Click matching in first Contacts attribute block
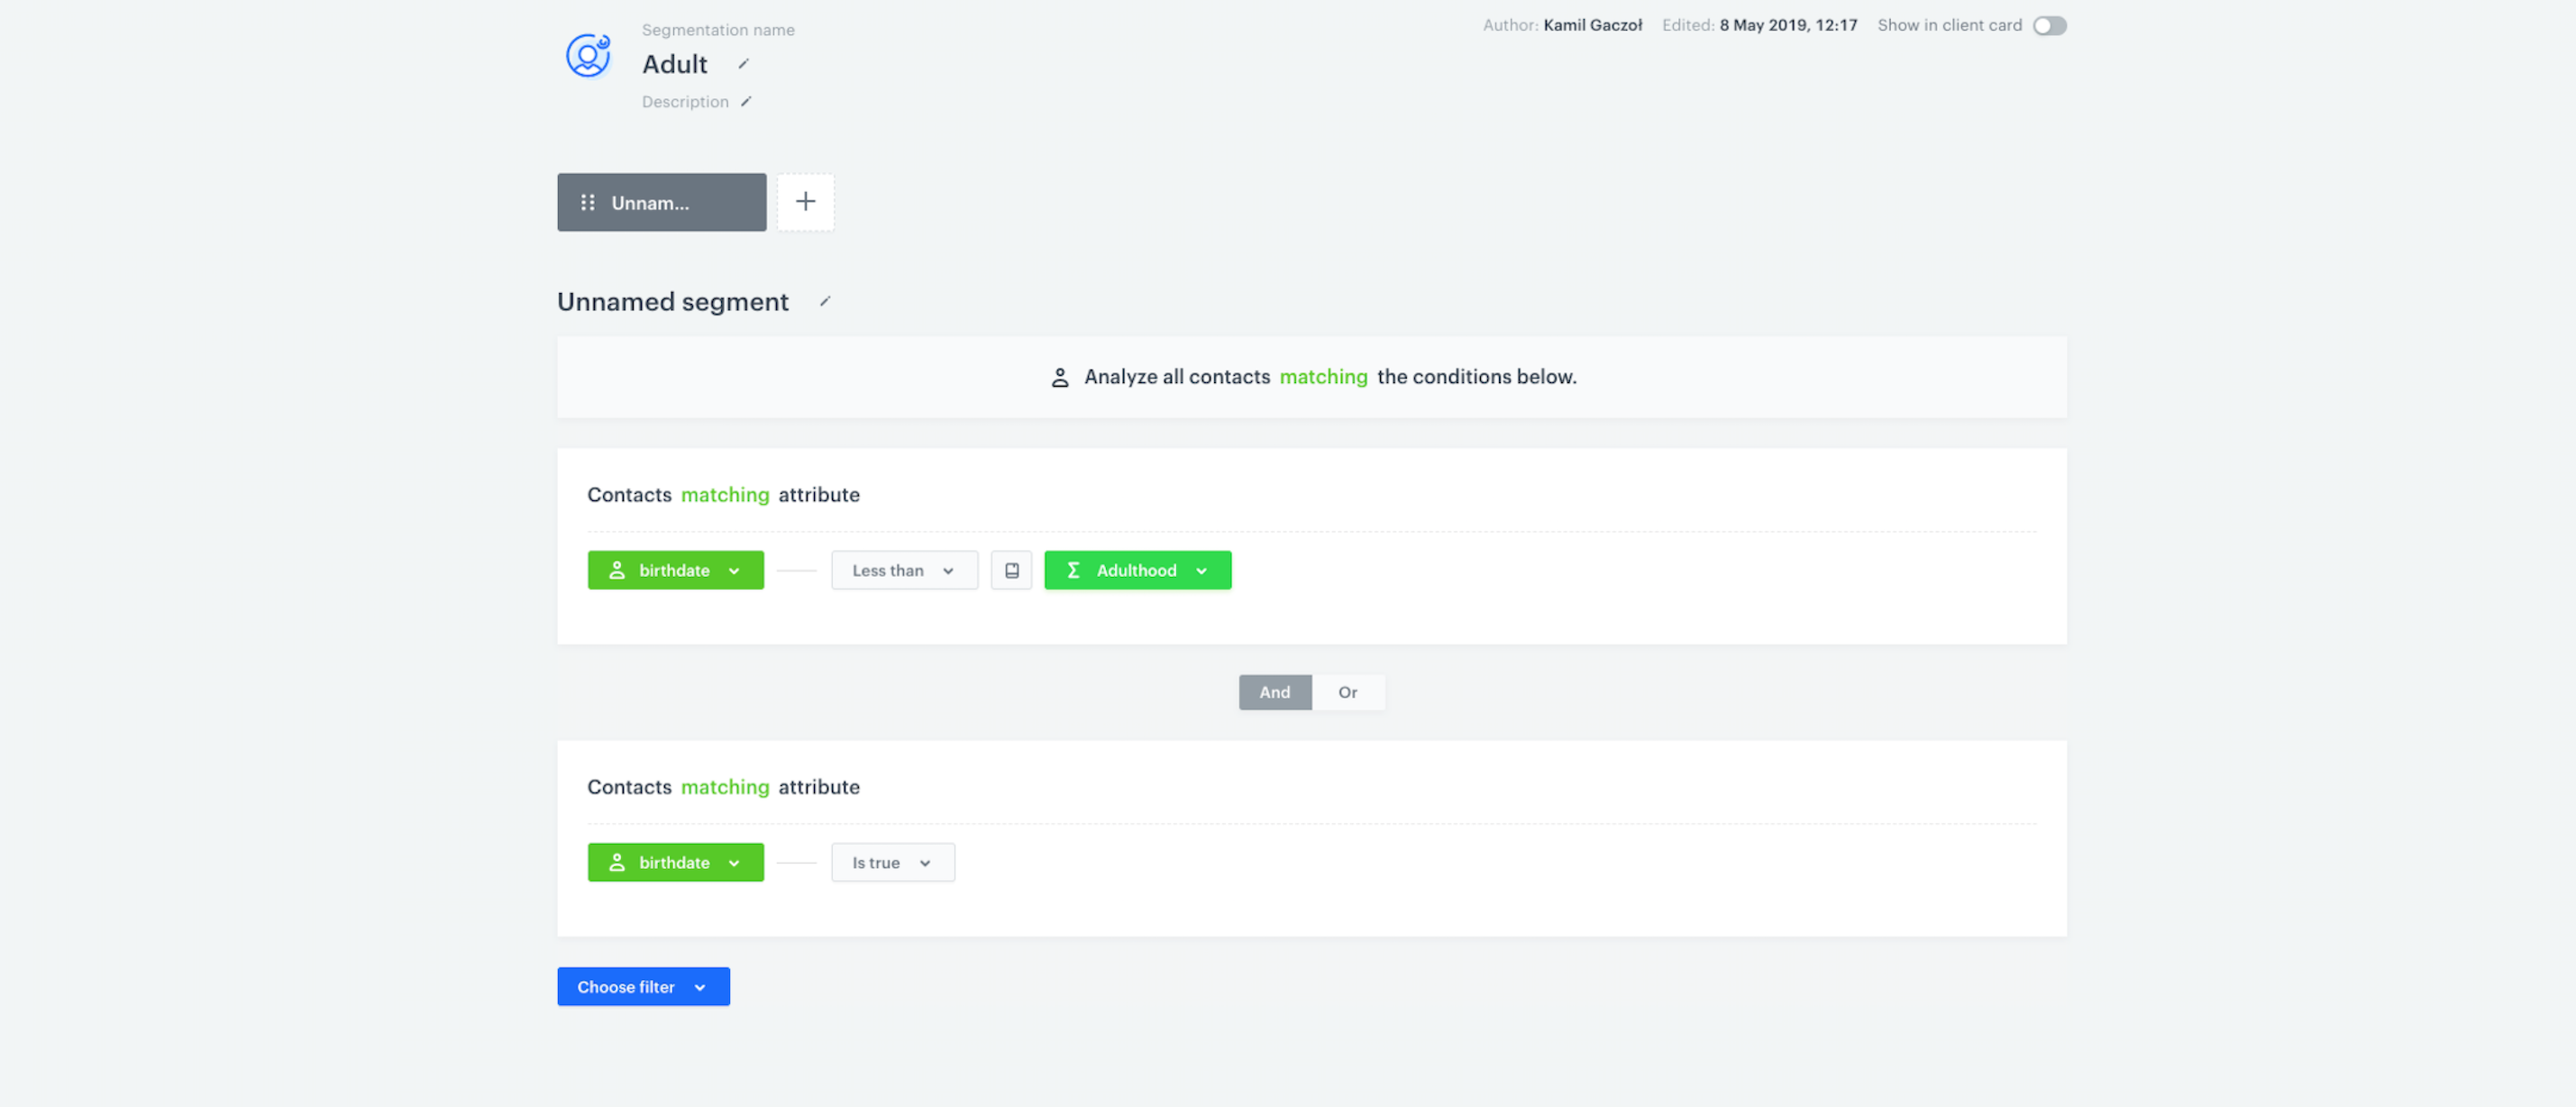The height and width of the screenshot is (1107, 2576). pos(725,495)
